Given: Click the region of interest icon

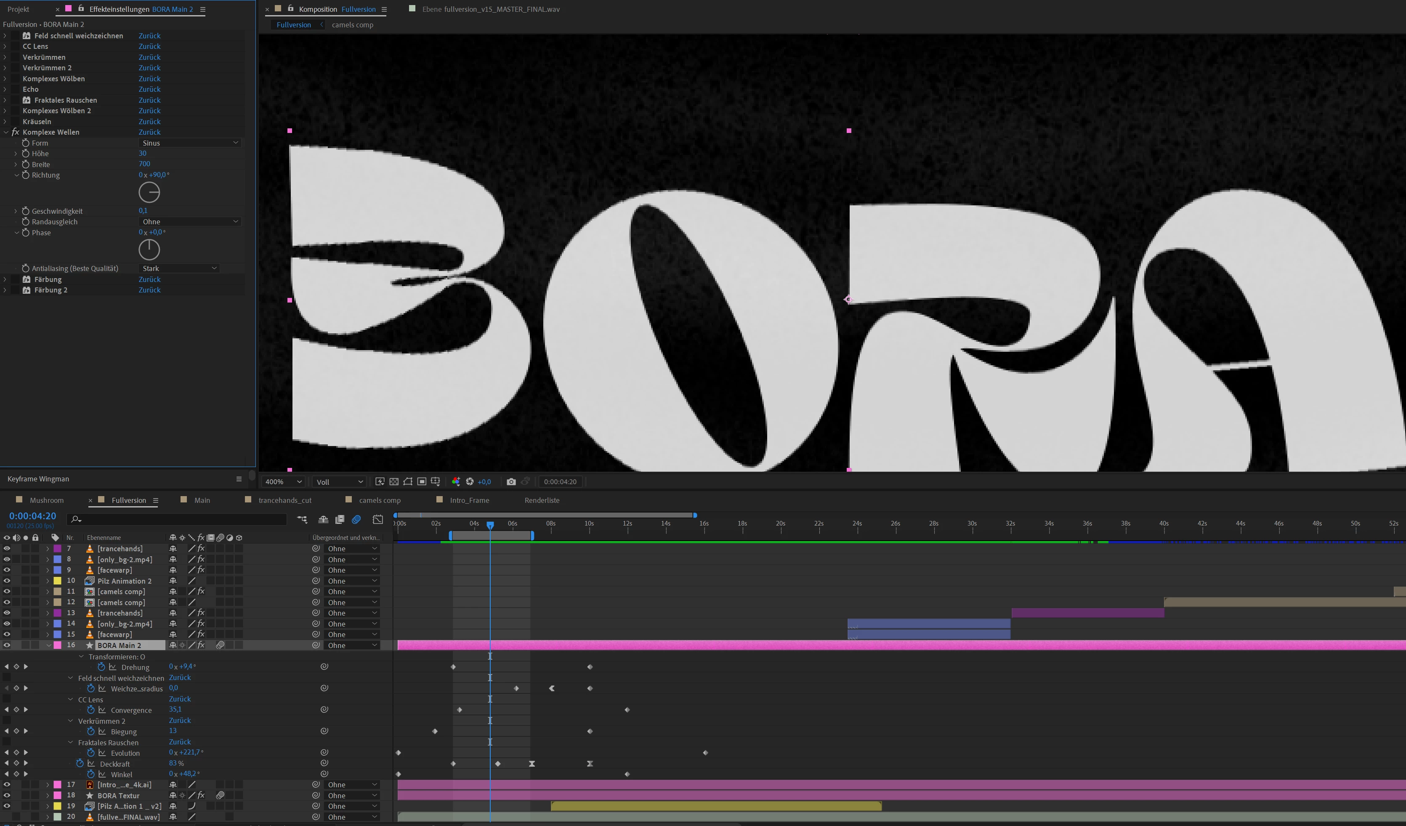Looking at the screenshot, I should point(422,482).
